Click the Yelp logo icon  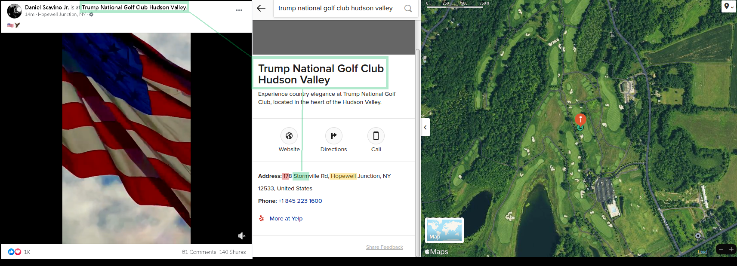coord(262,218)
